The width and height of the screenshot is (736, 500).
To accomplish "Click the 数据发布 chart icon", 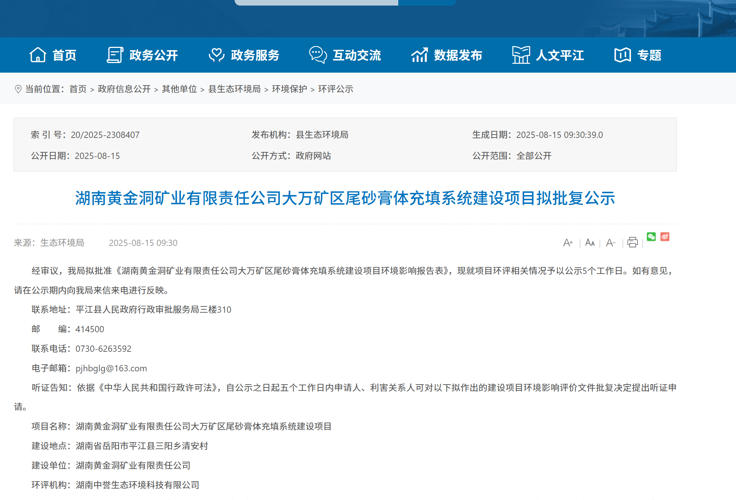I will (420, 55).
